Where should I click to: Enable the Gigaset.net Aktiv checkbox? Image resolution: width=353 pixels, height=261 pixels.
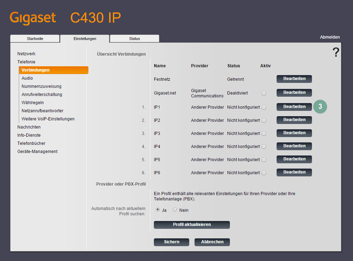(x=264, y=93)
